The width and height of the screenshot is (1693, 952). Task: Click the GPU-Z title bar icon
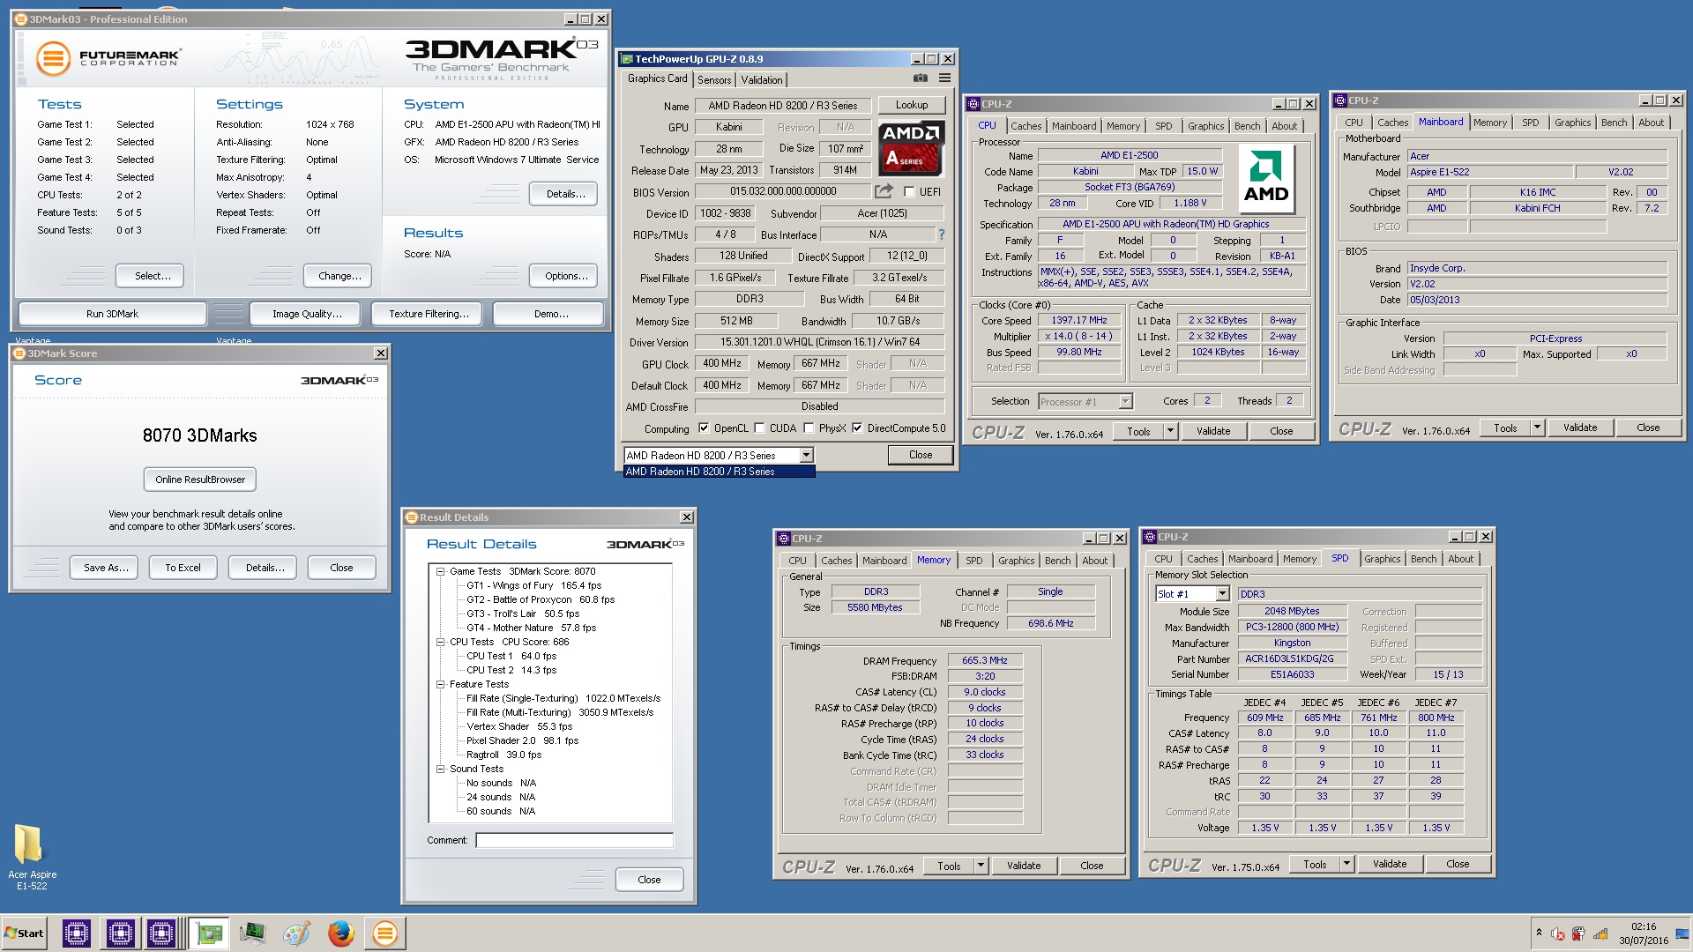(x=627, y=59)
